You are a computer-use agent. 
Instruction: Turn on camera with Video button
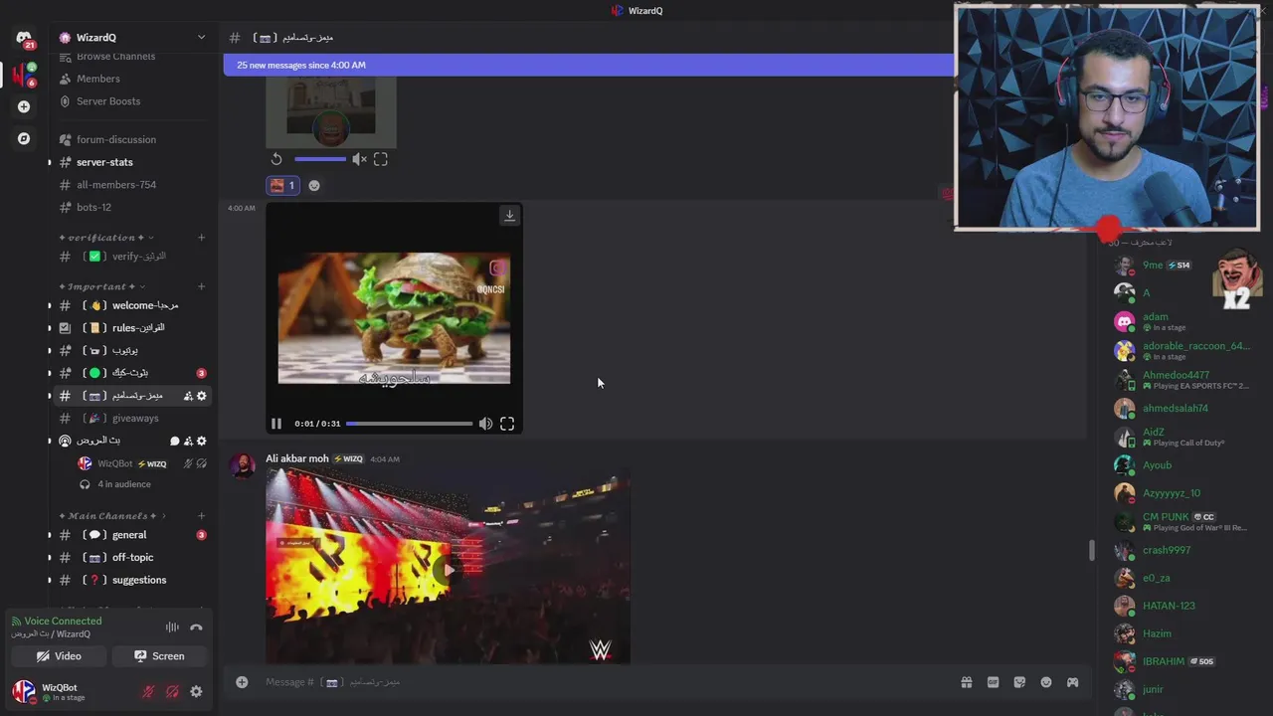[x=59, y=656]
